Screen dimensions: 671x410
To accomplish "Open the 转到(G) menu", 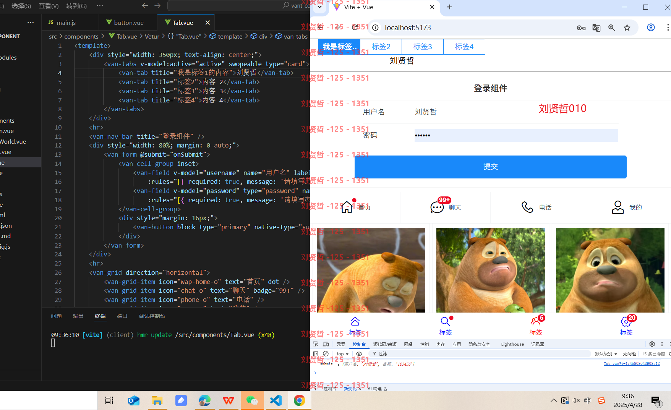I will 76,6.
